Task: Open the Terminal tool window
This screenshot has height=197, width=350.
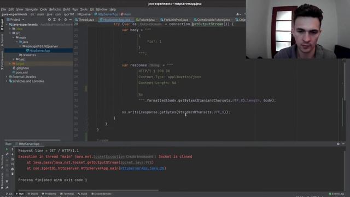Action: click(67, 194)
